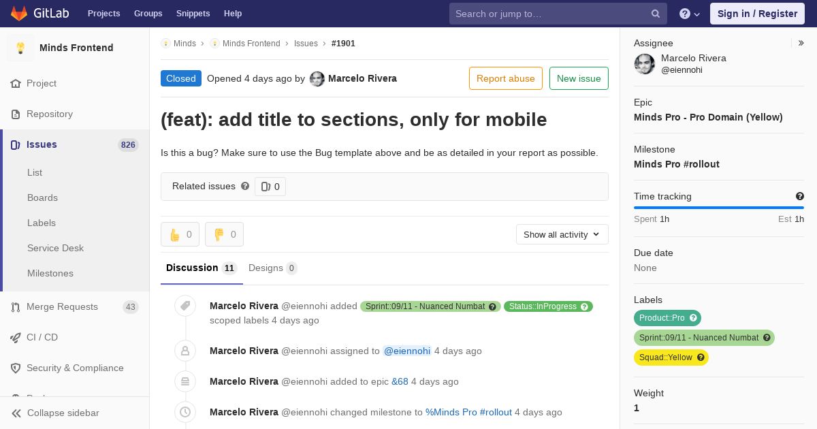Image resolution: width=817 pixels, height=429 pixels.
Task: Click the Minds Frontend breadcrumb link
Action: tap(251, 43)
